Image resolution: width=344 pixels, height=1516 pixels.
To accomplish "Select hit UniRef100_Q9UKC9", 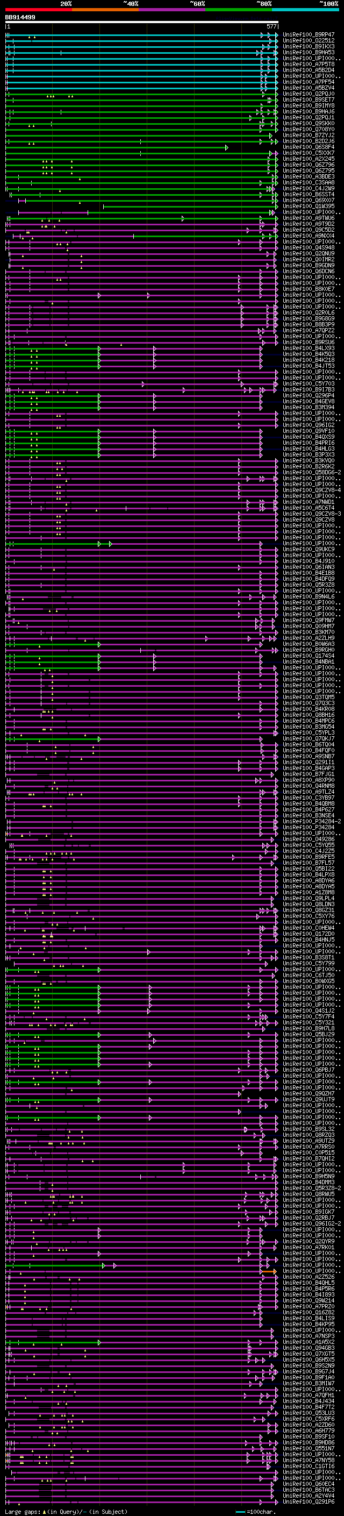I will click(x=309, y=550).
